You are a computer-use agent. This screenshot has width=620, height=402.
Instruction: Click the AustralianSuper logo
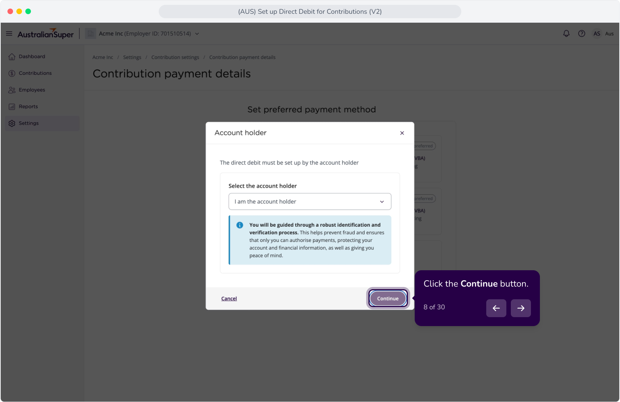[45, 33]
